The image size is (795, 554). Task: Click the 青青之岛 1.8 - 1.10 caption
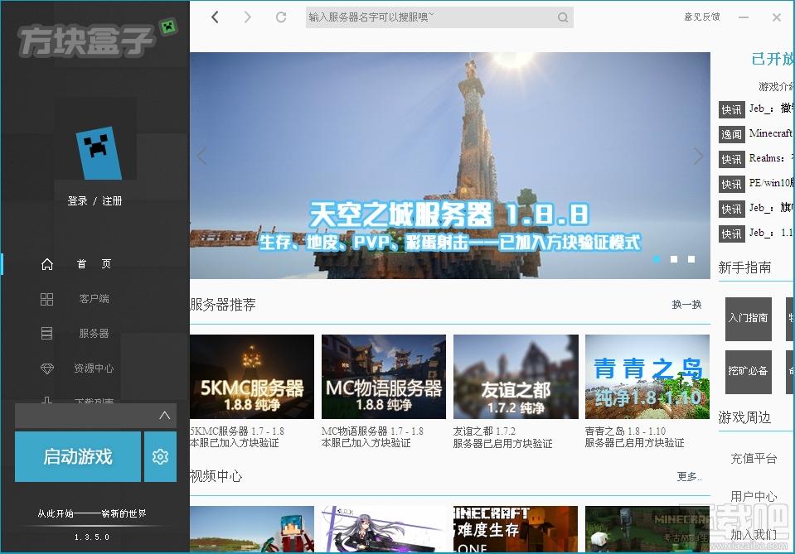click(625, 431)
